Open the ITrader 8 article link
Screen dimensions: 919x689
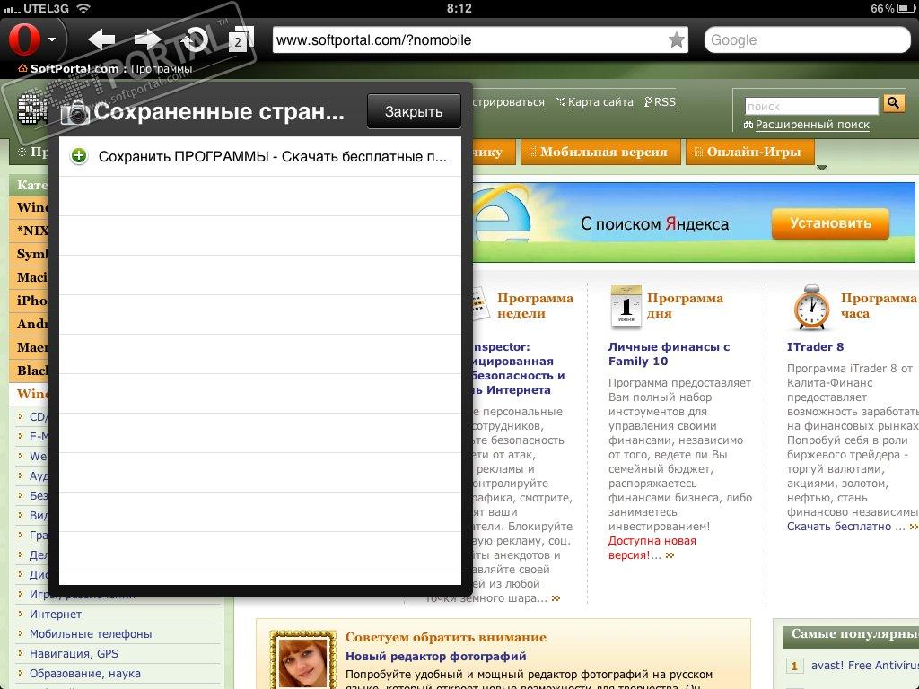pos(815,347)
